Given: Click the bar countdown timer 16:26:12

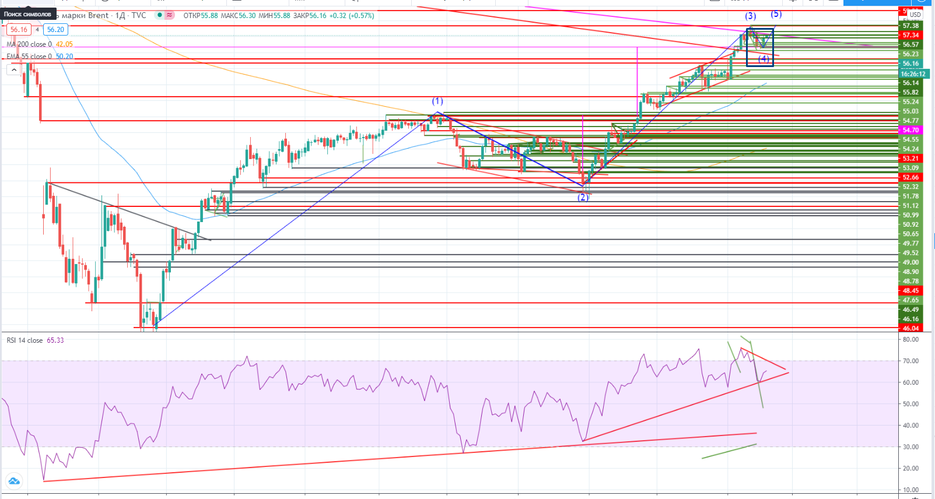Looking at the screenshot, I should coord(913,74).
